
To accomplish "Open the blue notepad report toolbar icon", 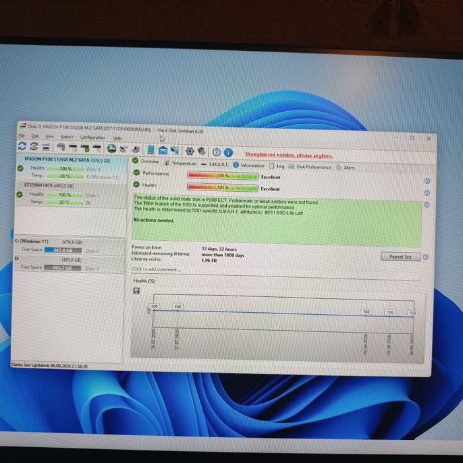I will click(x=151, y=150).
